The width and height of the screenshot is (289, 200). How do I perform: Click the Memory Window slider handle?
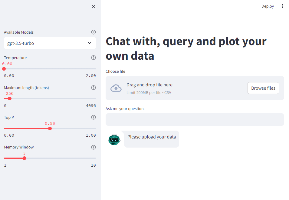(x=24, y=158)
